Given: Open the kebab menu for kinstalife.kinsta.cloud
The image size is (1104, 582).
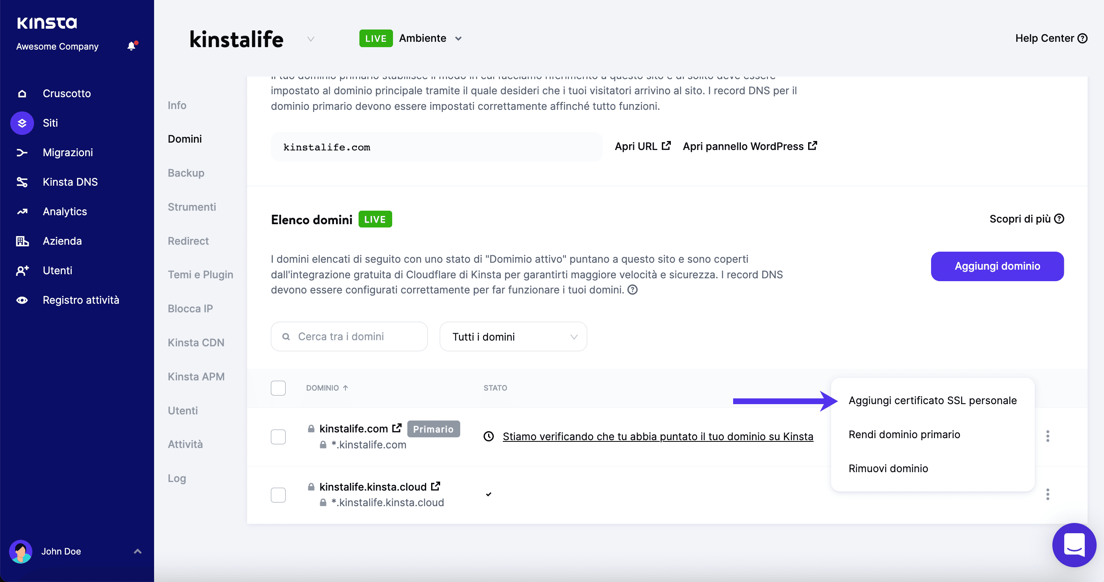Looking at the screenshot, I should coord(1048,495).
